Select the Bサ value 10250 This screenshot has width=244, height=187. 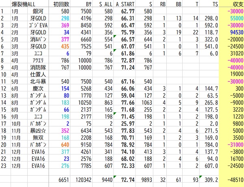click(x=85, y=102)
